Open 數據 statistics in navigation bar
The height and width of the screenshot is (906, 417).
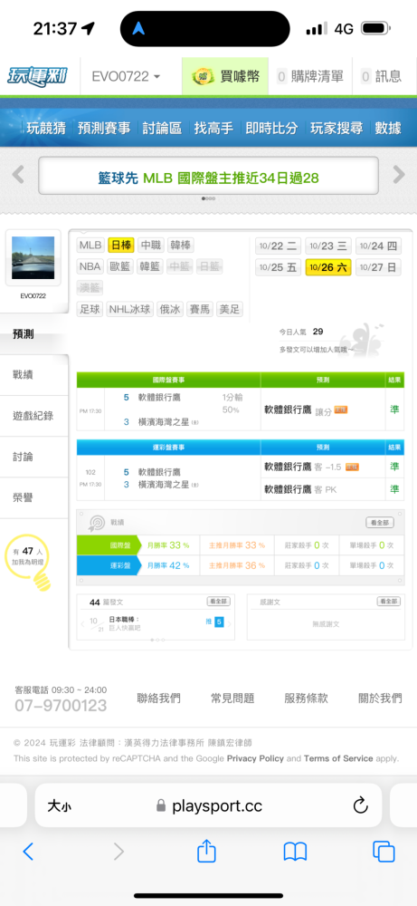tap(388, 128)
